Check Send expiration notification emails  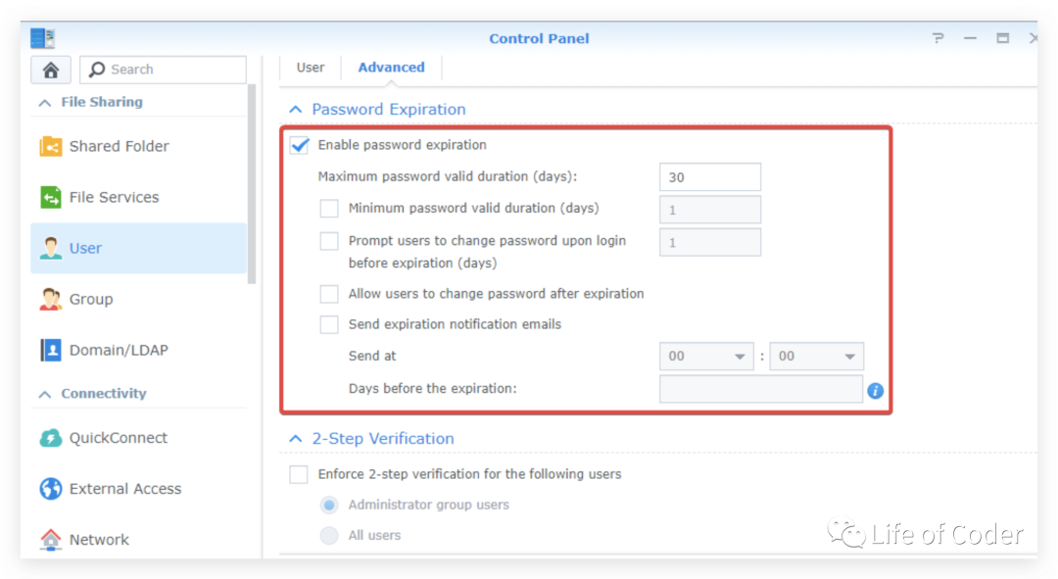pos(329,324)
